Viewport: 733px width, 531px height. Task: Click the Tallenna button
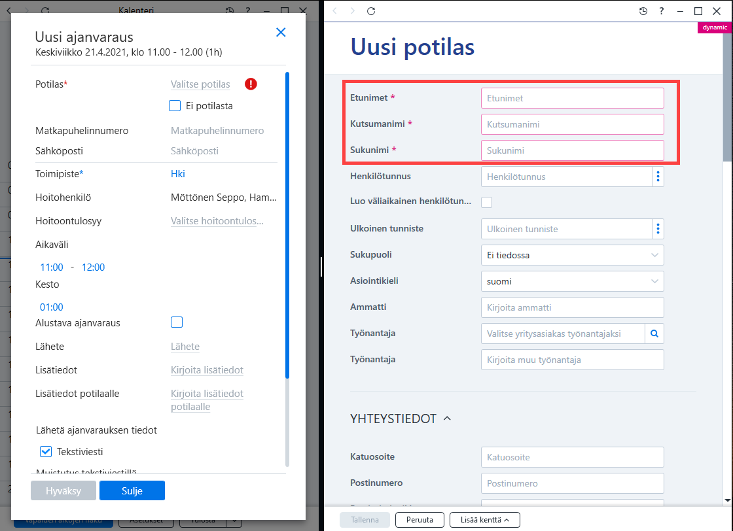point(365,520)
